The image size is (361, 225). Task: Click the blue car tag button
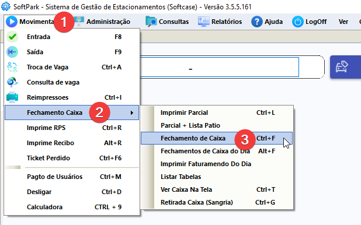tap(345, 67)
